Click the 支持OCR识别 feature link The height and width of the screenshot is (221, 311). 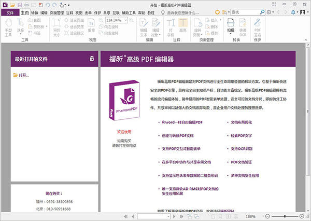click(x=242, y=148)
